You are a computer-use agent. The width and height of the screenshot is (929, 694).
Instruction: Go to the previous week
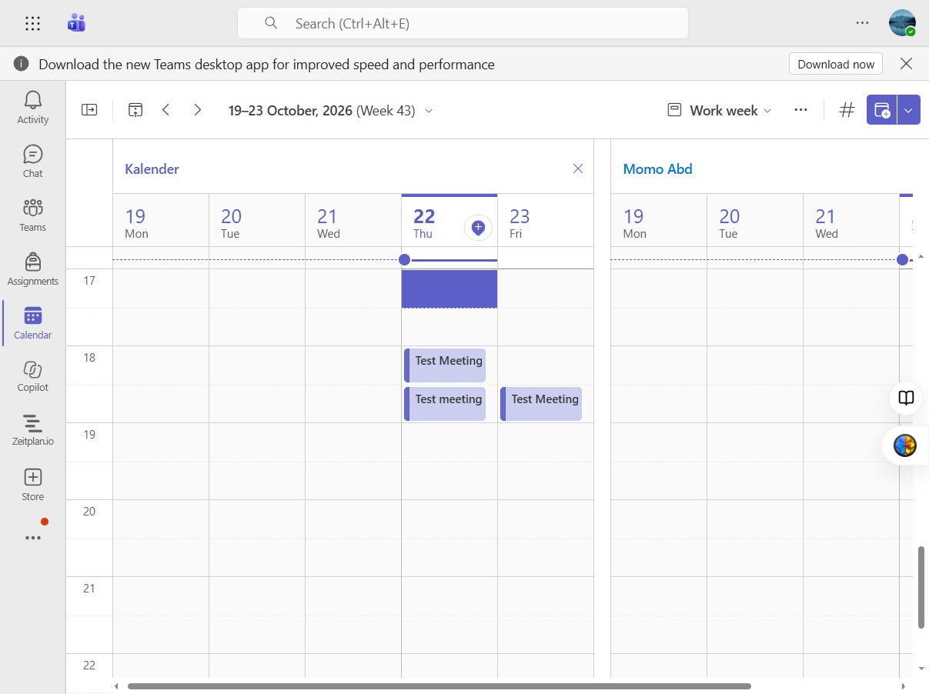tap(165, 110)
